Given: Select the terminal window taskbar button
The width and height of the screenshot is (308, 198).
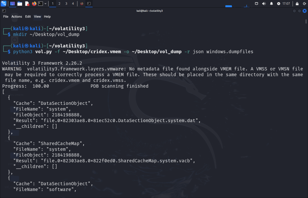Looking at the screenshot, I should click(x=89, y=4).
